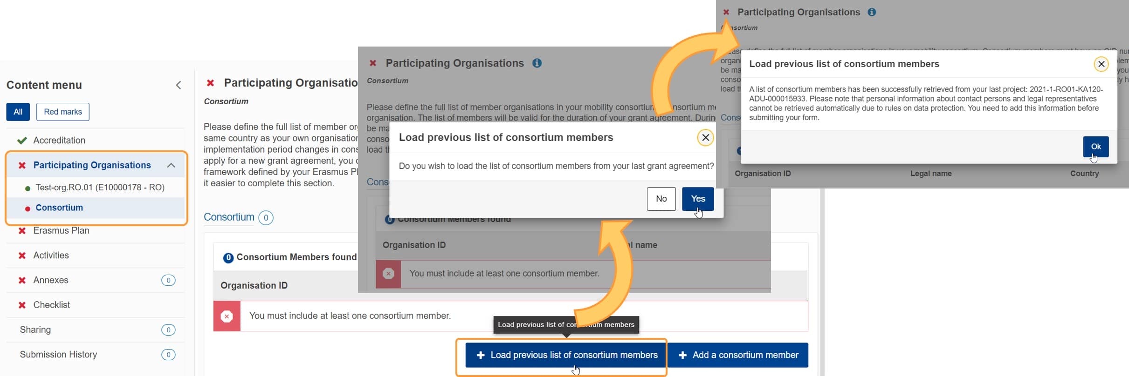The height and width of the screenshot is (377, 1129).
Task: Click Add a consortium member button
Action: tap(738, 355)
